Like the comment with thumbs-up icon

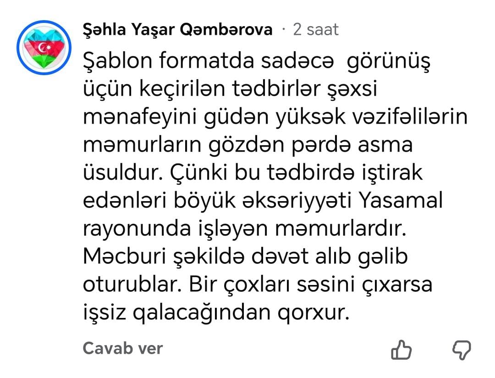point(402,351)
